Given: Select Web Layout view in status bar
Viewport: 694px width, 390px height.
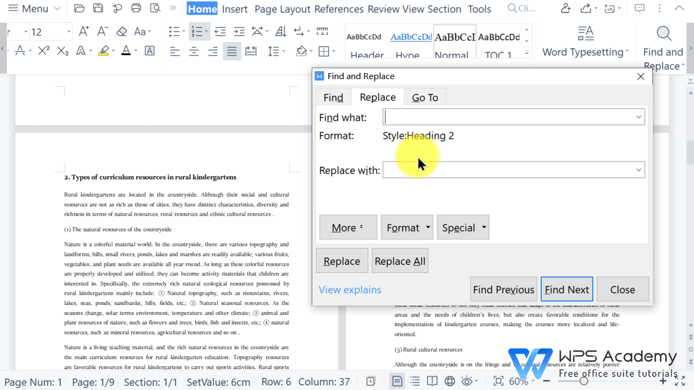Looking at the screenshot, I should pos(449,381).
